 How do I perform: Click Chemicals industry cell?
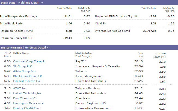click(82, 98)
